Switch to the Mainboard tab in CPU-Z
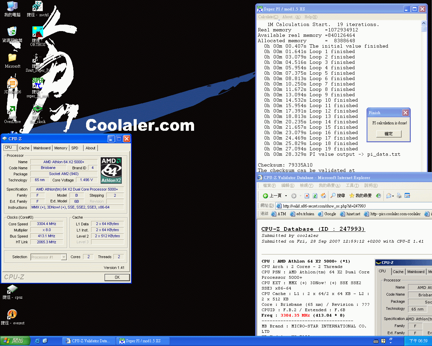 click(42, 148)
